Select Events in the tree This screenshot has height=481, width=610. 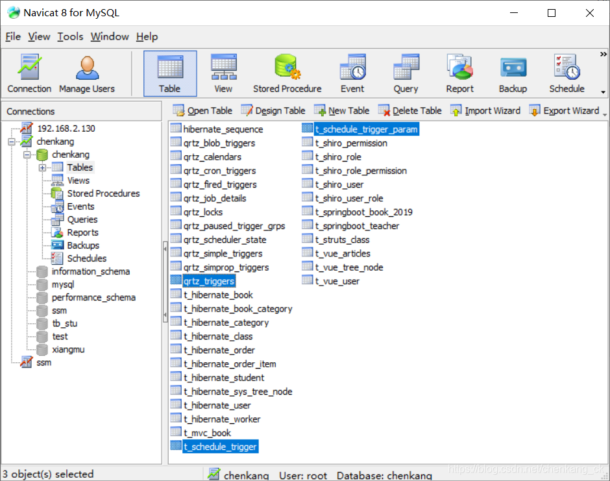pyautogui.click(x=80, y=206)
